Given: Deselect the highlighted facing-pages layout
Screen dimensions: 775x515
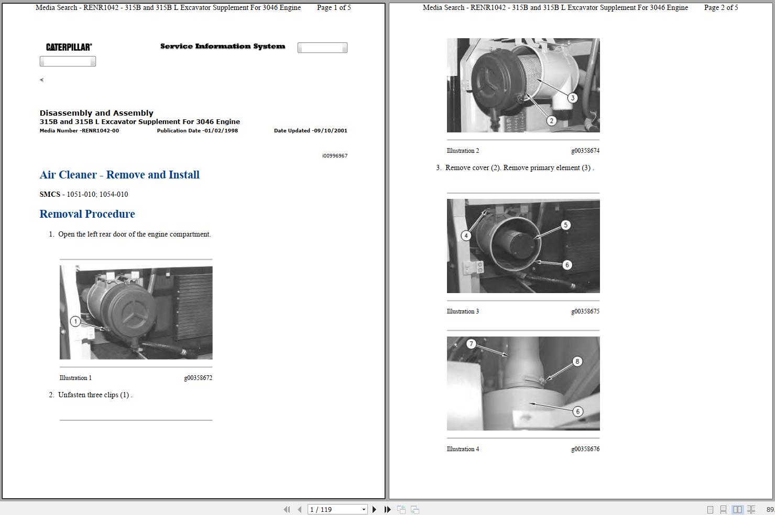Looking at the screenshot, I should (738, 509).
